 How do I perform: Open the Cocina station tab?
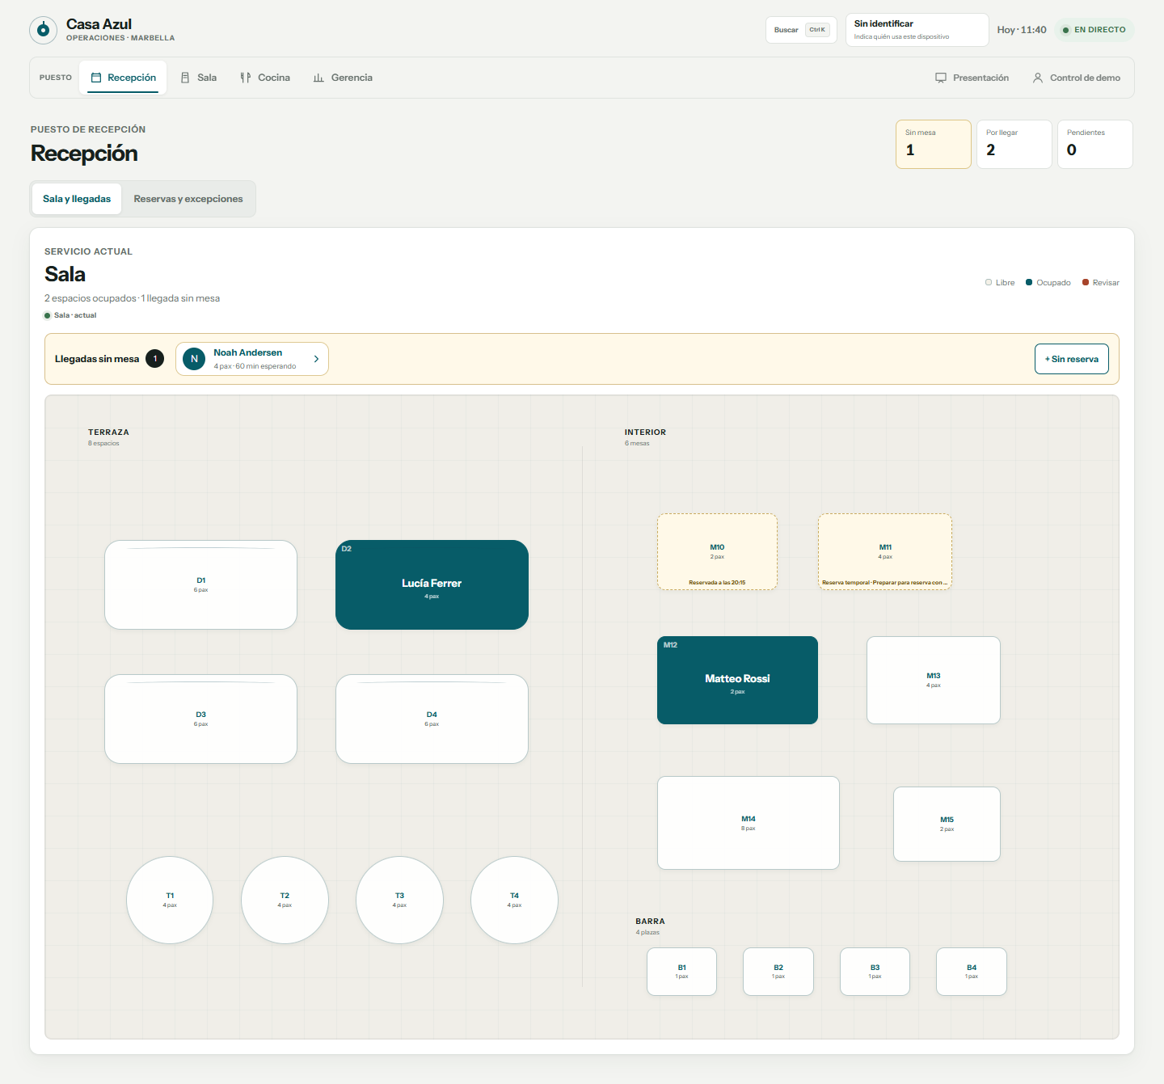[x=265, y=78]
